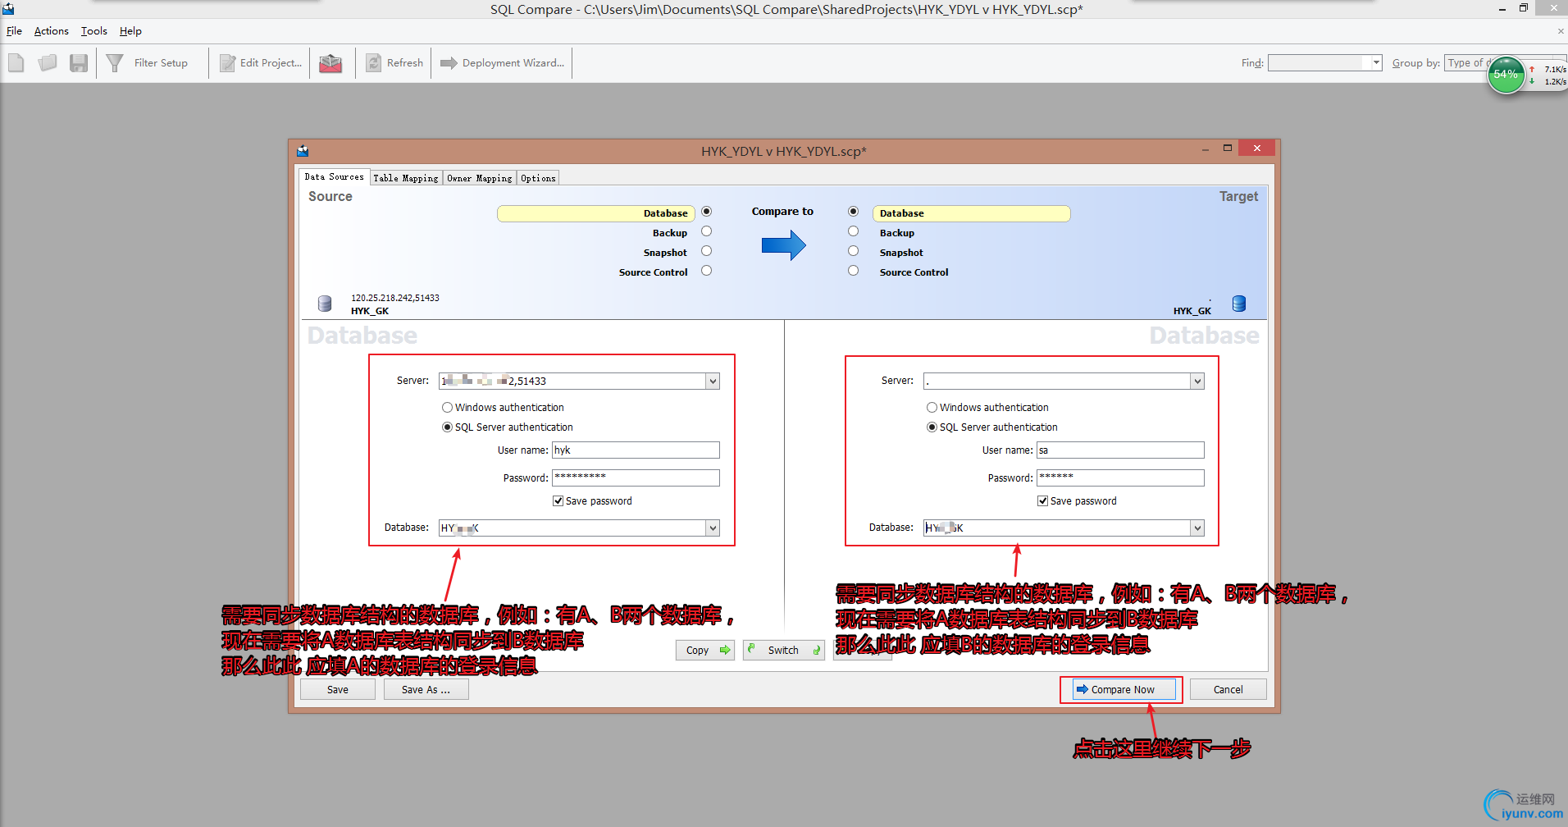
Task: Click the Switch button
Action: tap(784, 651)
